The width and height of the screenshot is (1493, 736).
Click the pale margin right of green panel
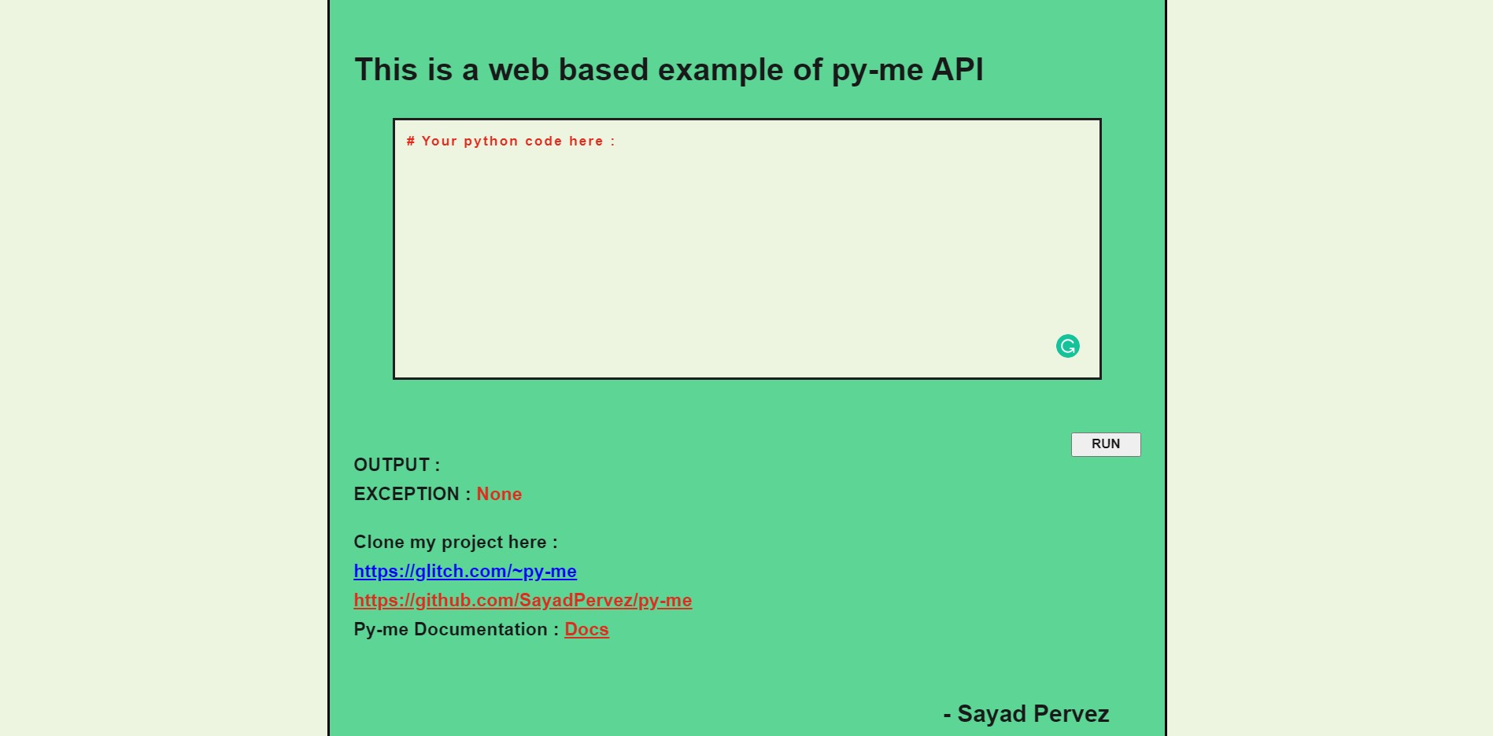pyautogui.click(x=1330, y=368)
